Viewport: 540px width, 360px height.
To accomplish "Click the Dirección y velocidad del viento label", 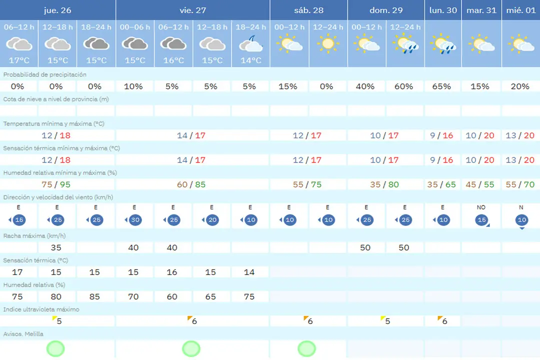I will pyautogui.click(x=58, y=197).
